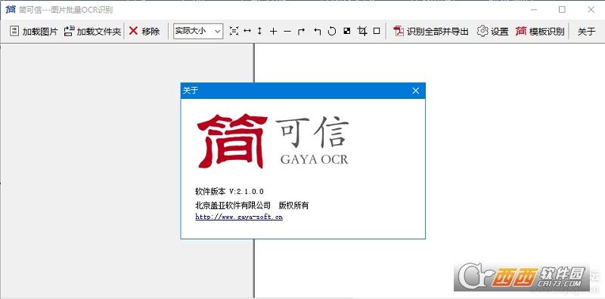This screenshot has width=605, height=299.
Task: Click the 软件版本 V:2.1.0.0 text
Action: (x=230, y=191)
